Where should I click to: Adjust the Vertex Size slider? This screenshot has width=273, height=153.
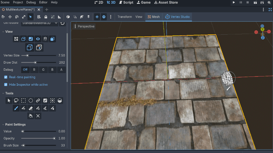point(39,55)
